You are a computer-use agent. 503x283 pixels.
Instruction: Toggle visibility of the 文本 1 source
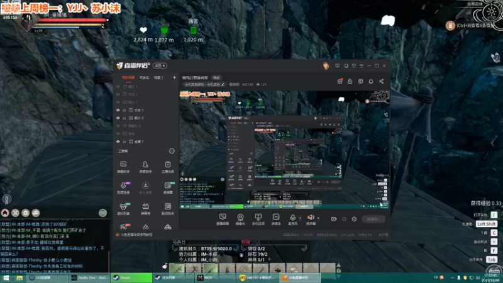tap(118, 110)
